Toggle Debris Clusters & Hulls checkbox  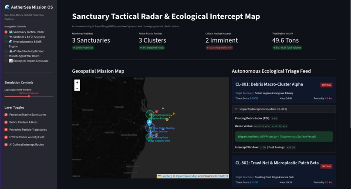tap(6, 122)
